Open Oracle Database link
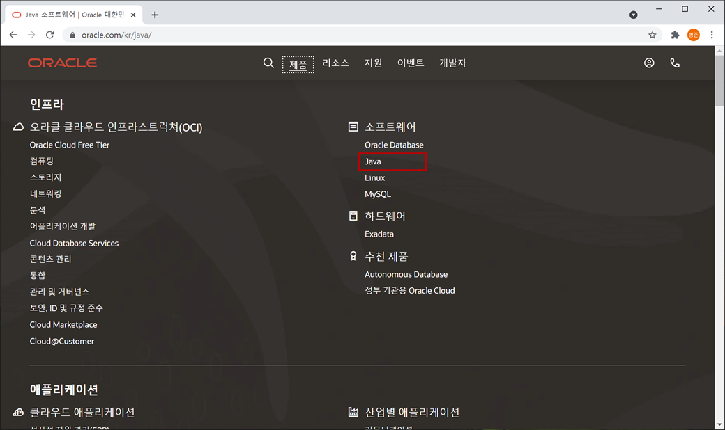 point(394,145)
